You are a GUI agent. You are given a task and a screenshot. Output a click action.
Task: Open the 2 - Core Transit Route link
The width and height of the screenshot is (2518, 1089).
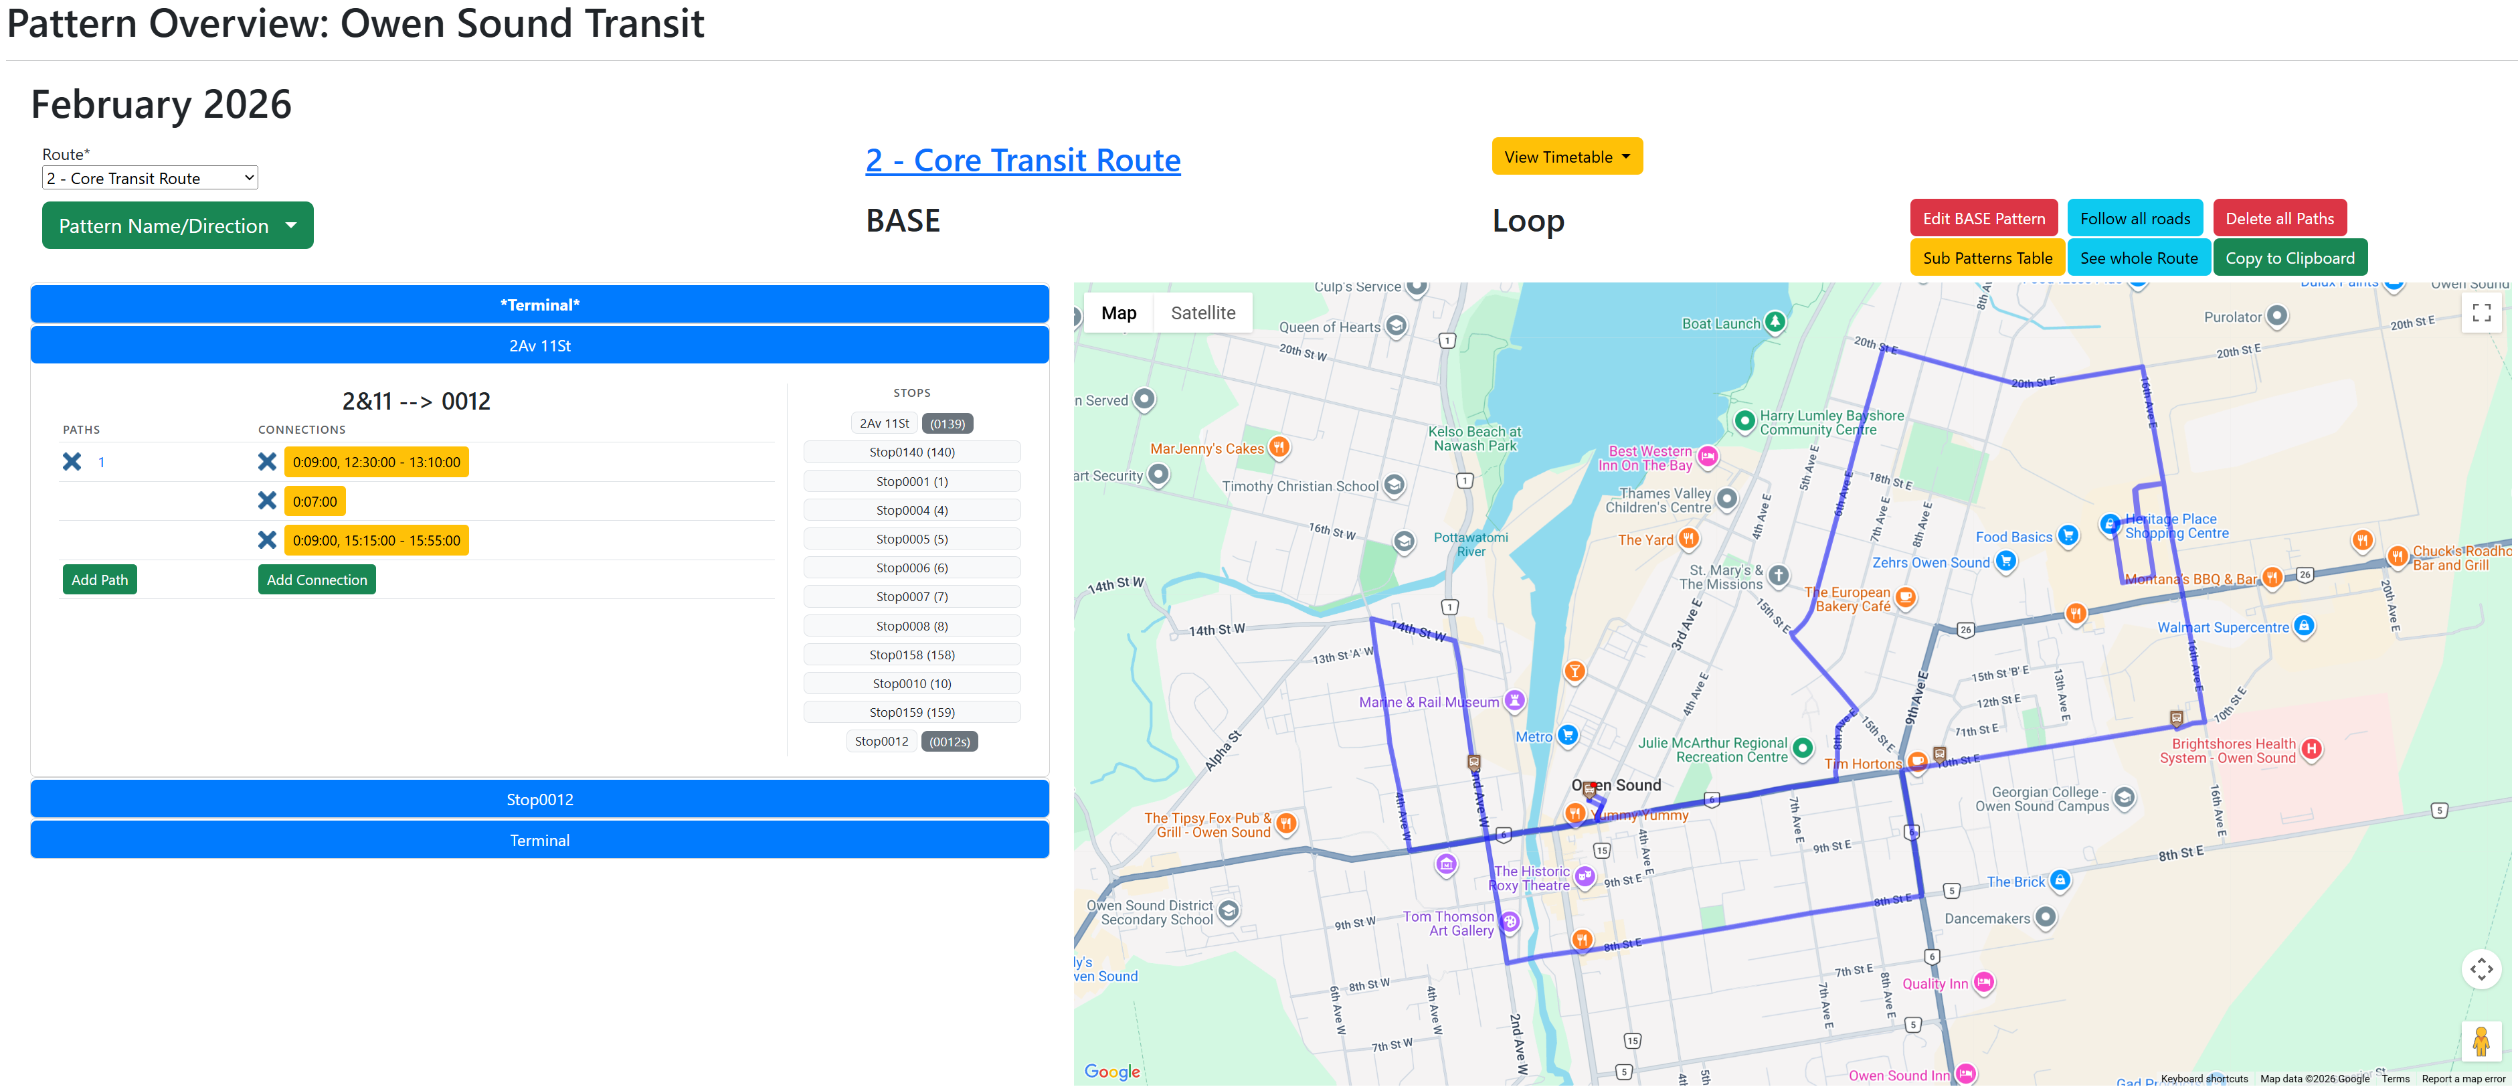1022,159
